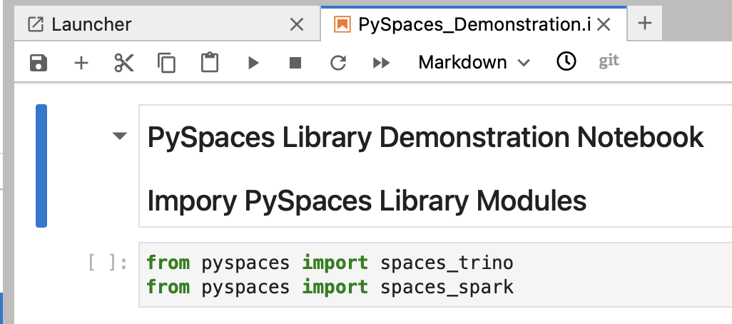The image size is (732, 324).
Task: Paste cell from clipboard icon
Action: tap(209, 63)
